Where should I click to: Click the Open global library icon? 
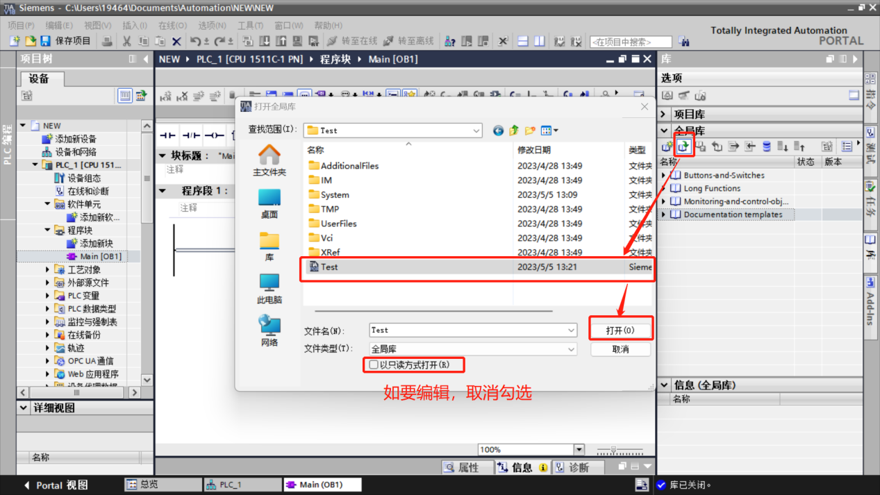click(683, 146)
